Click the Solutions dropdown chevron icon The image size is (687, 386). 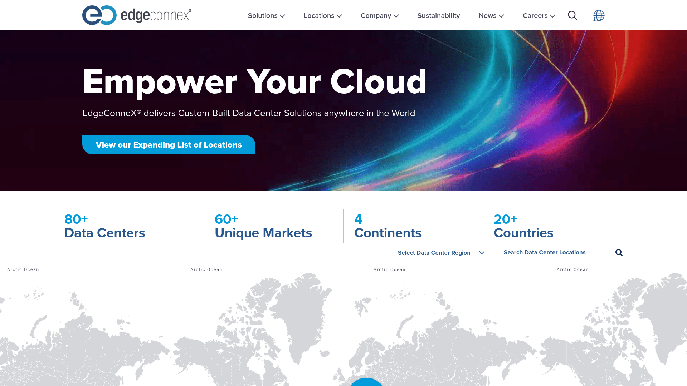[283, 16]
